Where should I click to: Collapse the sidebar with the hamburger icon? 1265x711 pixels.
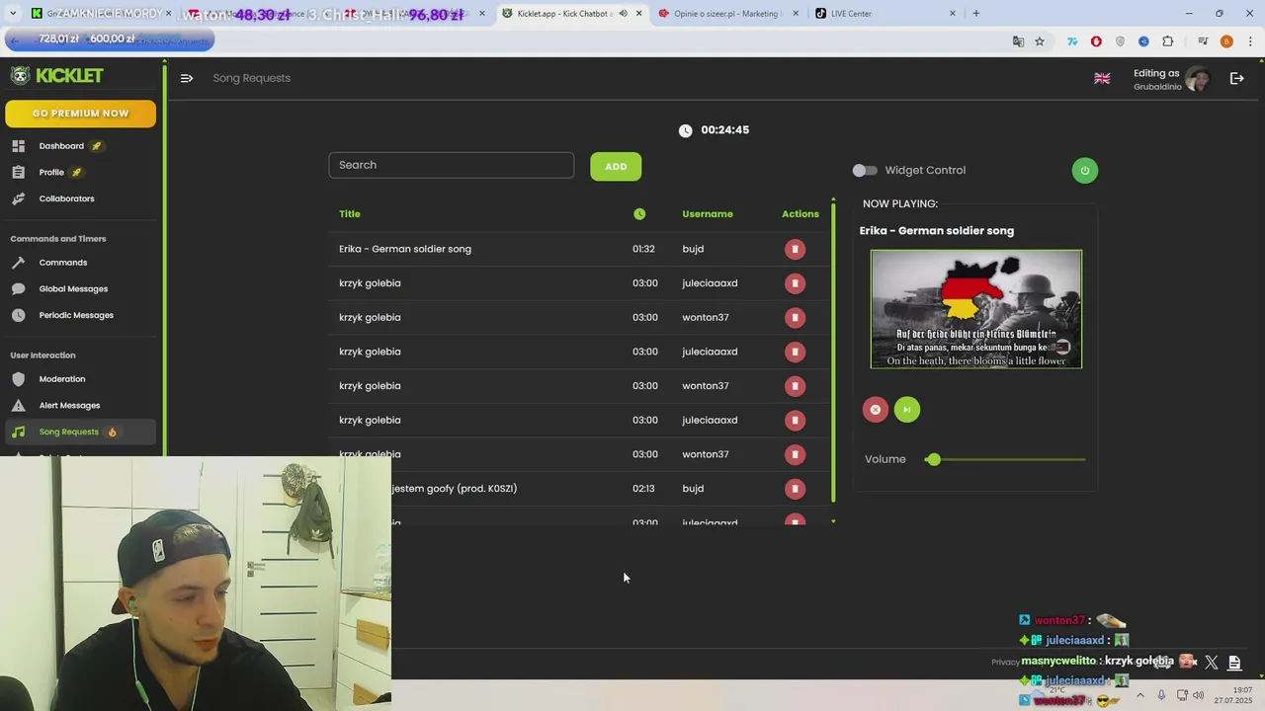187,78
